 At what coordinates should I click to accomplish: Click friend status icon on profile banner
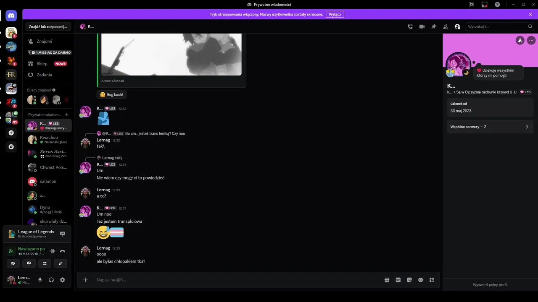point(520,40)
